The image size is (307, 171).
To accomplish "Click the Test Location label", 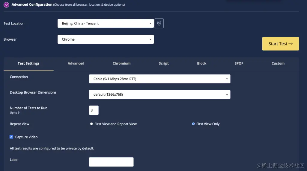I will tap(14, 23).
